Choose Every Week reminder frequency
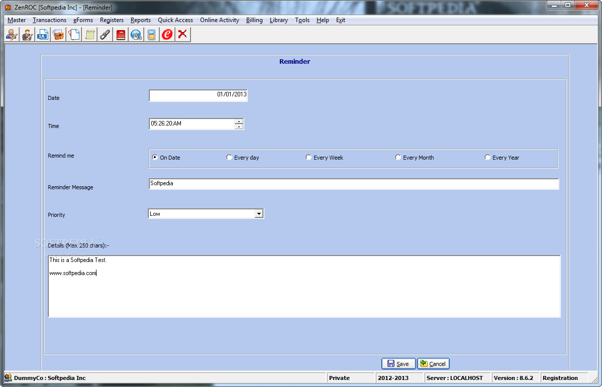Screen dimensions: 602x387 coord(309,157)
